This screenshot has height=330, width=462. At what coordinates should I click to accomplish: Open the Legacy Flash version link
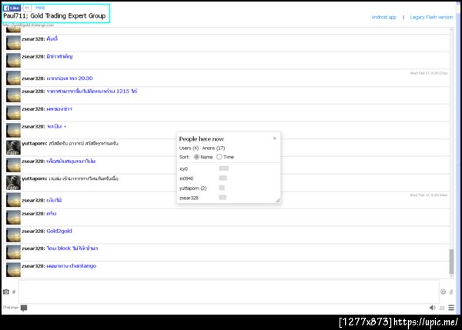point(431,17)
